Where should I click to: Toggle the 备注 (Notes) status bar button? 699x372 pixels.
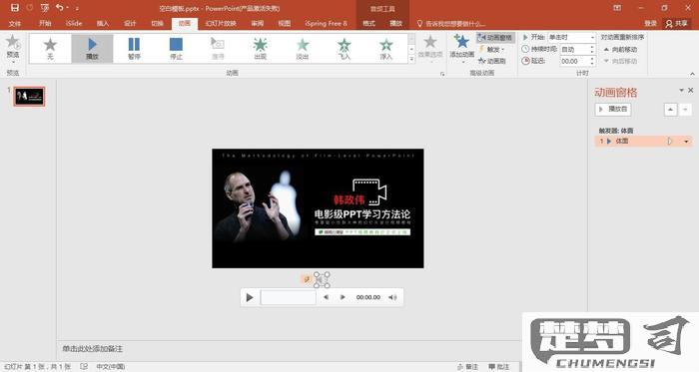click(x=467, y=367)
